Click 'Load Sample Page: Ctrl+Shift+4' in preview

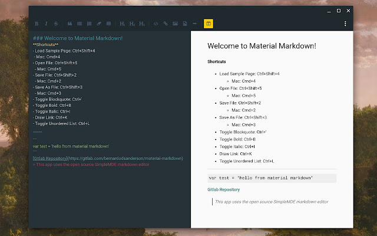(249, 74)
